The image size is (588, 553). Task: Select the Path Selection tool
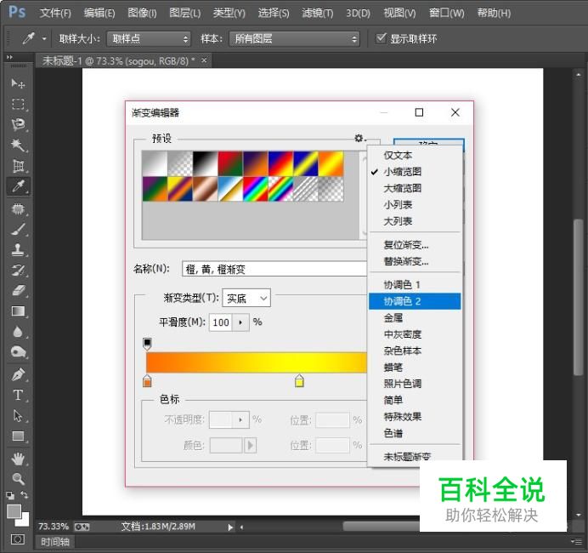tap(18, 415)
